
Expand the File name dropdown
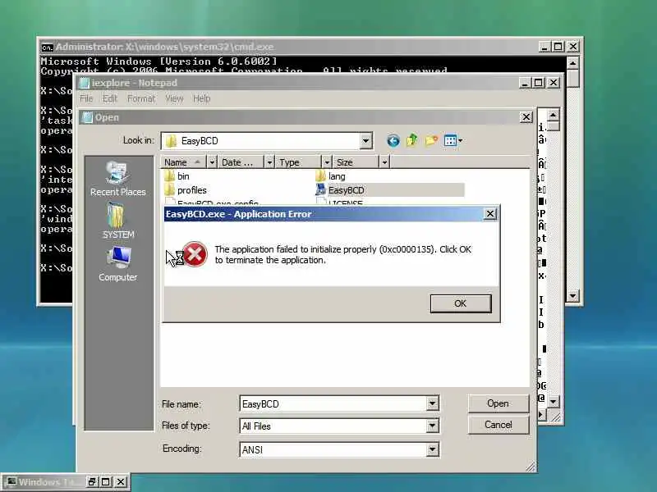[x=433, y=403]
